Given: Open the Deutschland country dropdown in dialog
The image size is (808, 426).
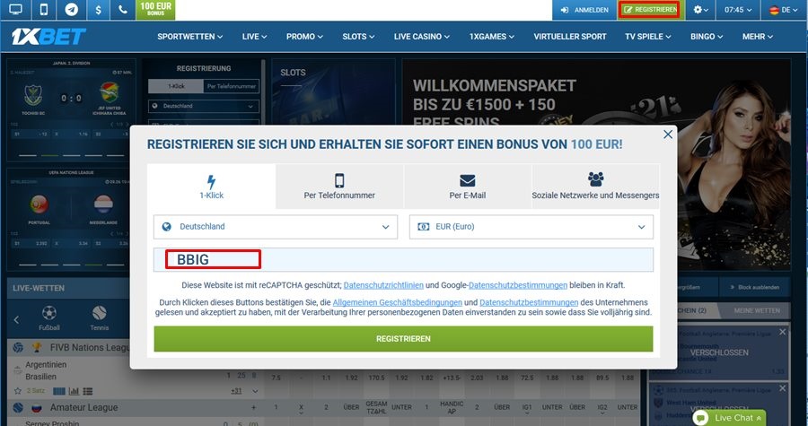Looking at the screenshot, I should (276, 227).
